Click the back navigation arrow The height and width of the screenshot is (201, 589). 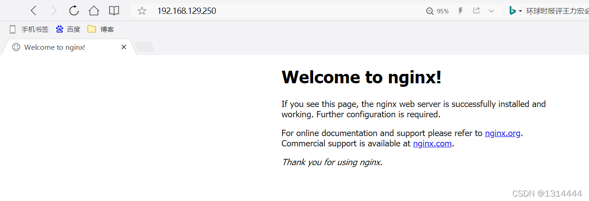pyautogui.click(x=34, y=11)
